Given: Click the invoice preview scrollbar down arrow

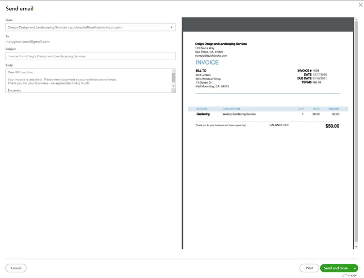Looking at the screenshot, I should click(x=356, y=247).
